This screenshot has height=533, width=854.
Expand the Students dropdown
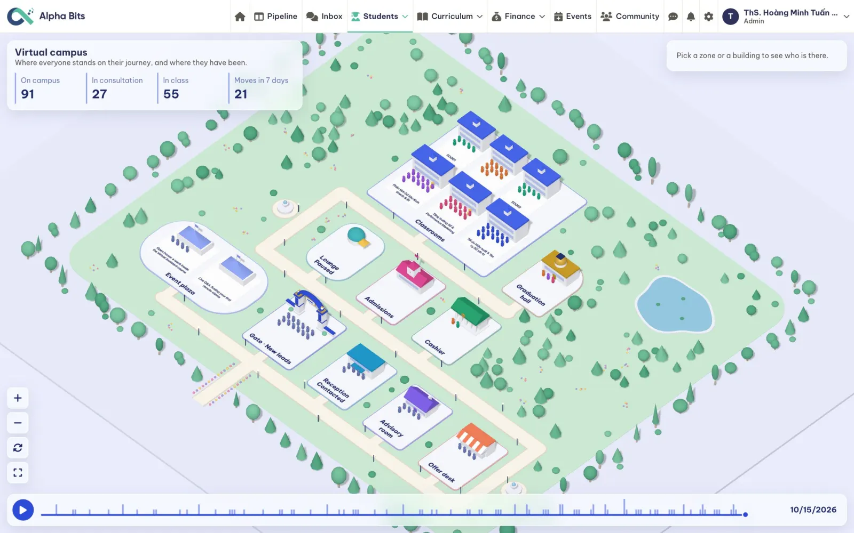click(379, 17)
